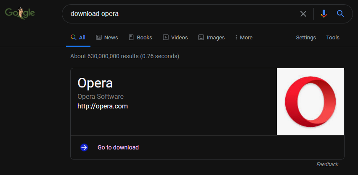
Task: Open the Tools options
Action: tap(333, 37)
